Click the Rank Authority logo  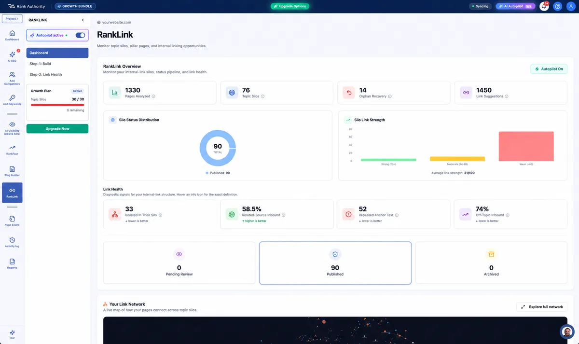tap(26, 6)
